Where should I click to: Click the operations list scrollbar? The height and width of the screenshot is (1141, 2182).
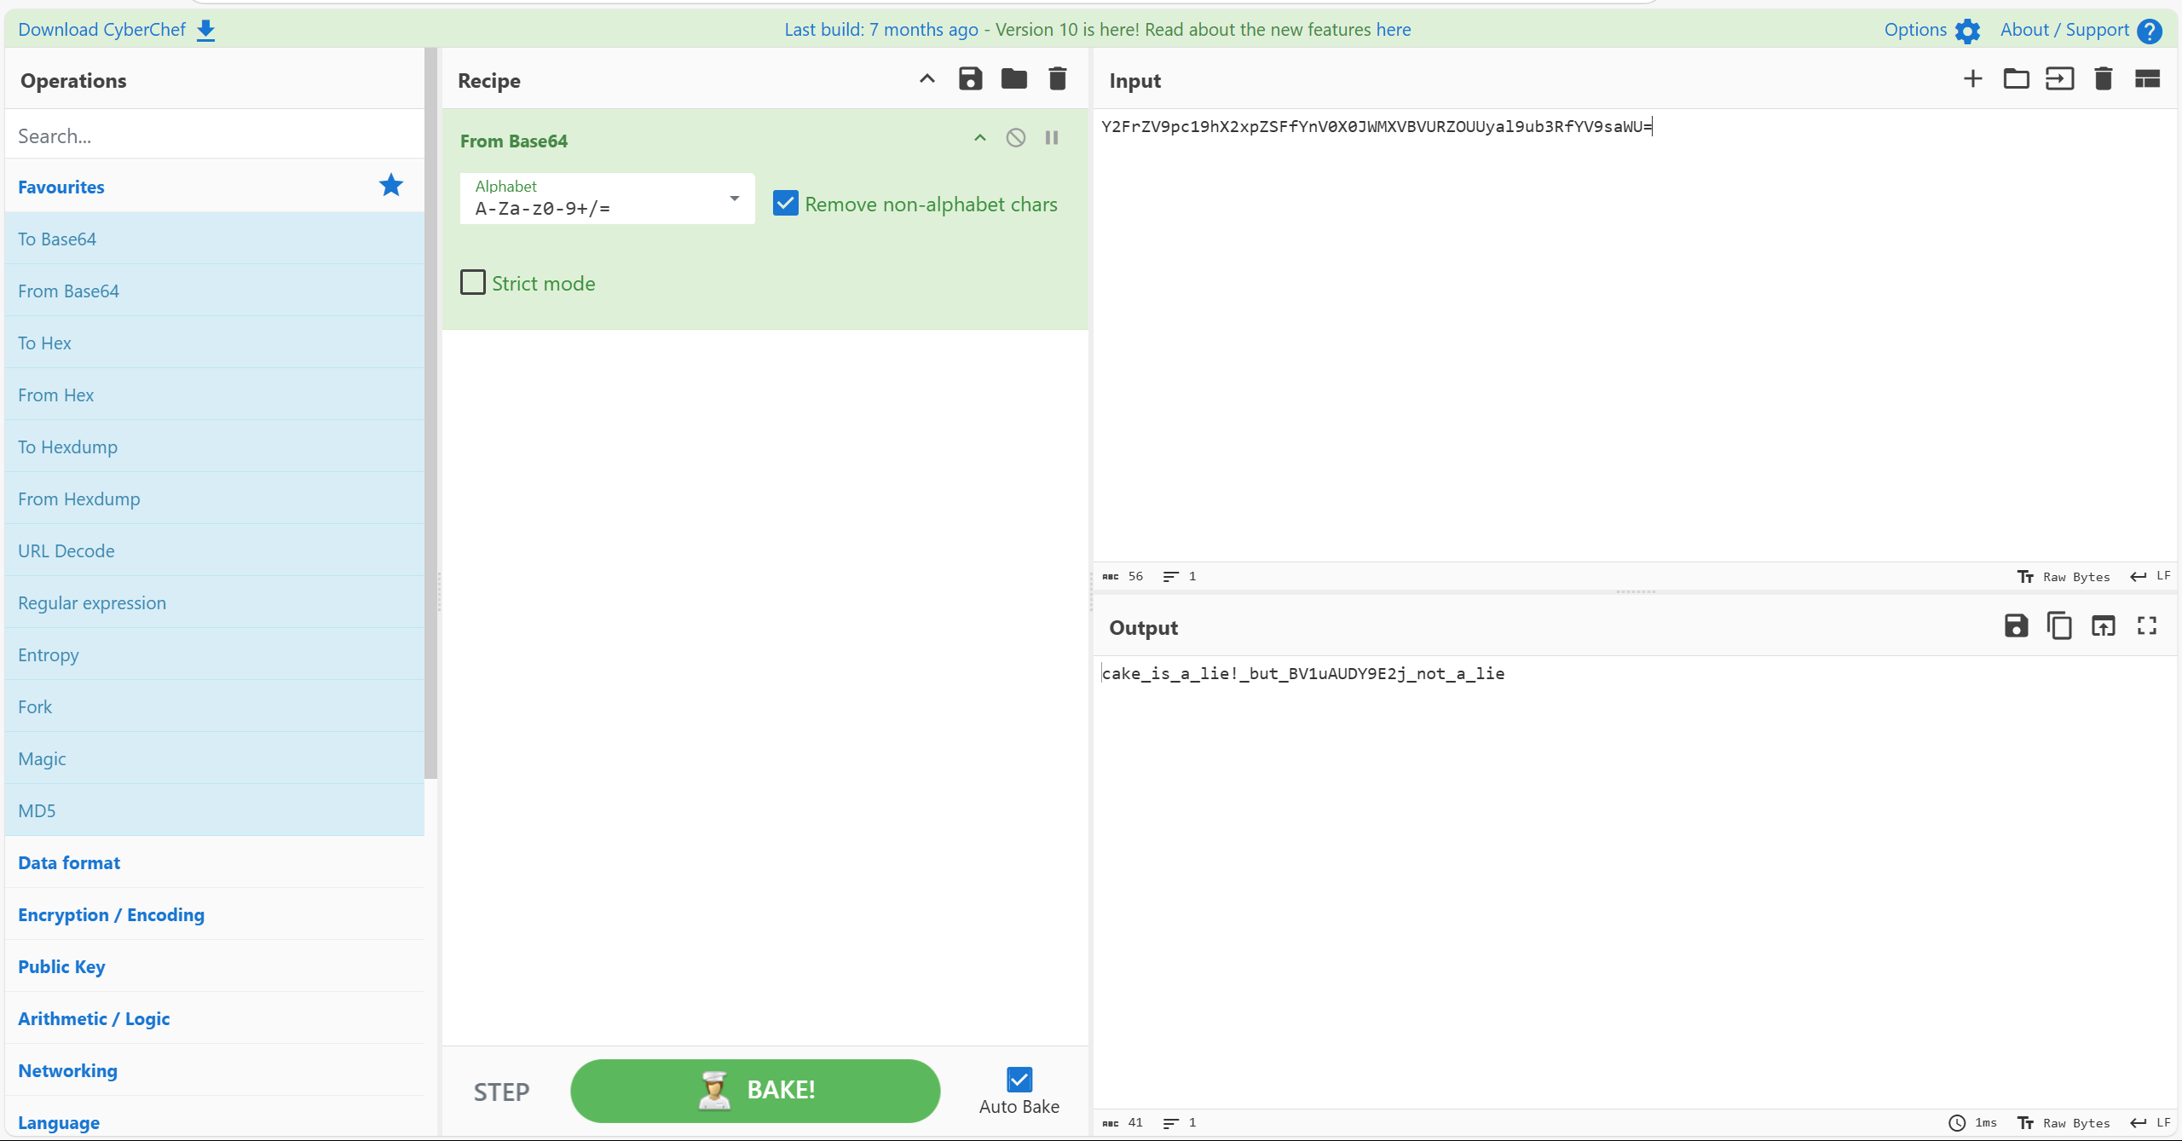pos(431,413)
